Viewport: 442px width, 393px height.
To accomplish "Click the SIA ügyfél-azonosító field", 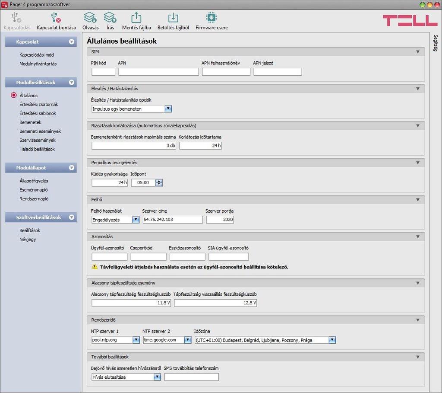I will tap(229, 257).
